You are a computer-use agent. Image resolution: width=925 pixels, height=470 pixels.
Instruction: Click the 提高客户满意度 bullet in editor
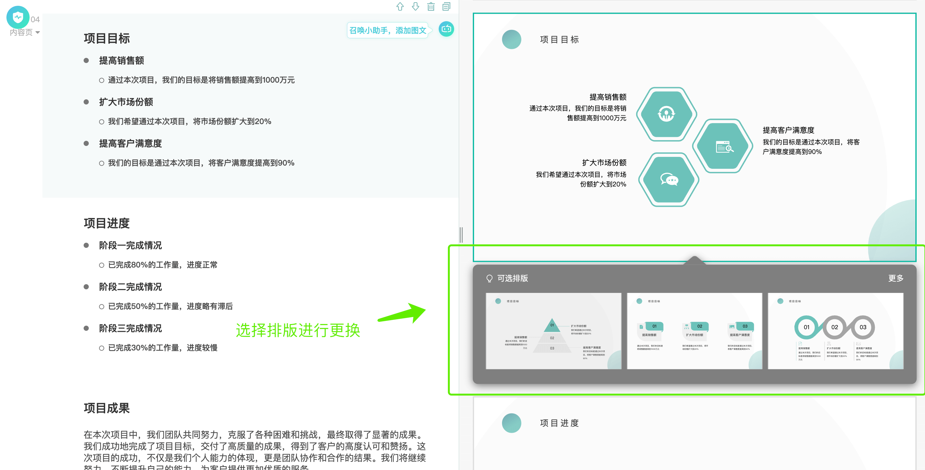130,143
